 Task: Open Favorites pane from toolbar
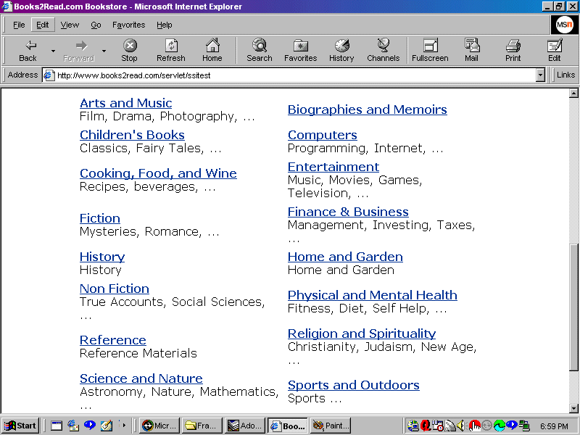click(x=300, y=50)
